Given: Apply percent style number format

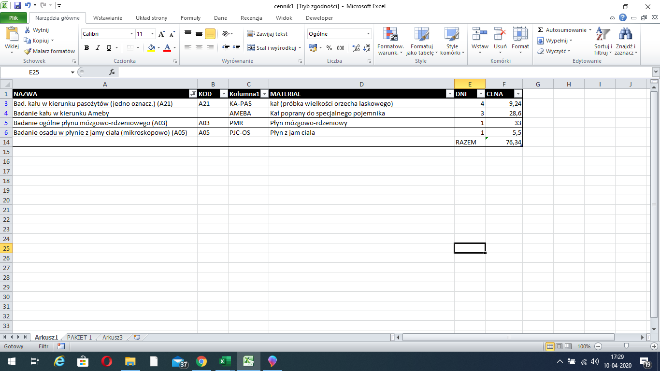Looking at the screenshot, I should pos(330,48).
